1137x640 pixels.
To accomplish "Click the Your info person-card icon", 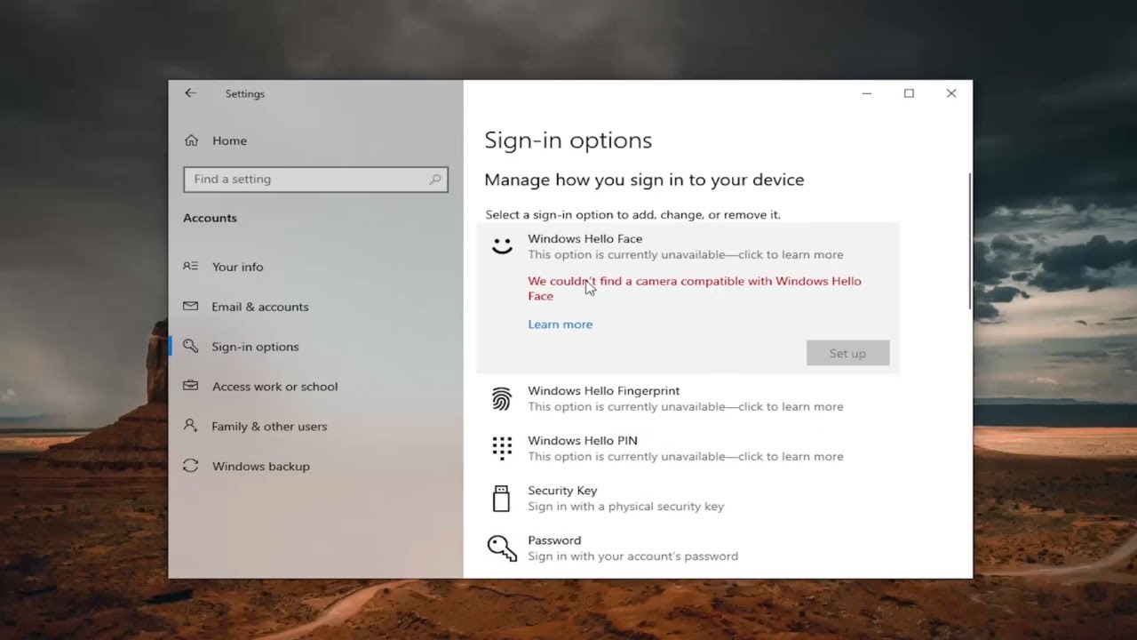I will coord(190,266).
